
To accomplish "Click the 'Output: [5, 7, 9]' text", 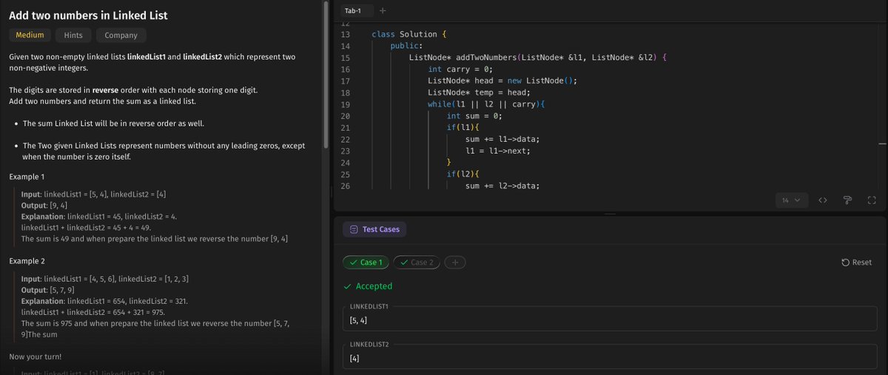I will (x=48, y=291).
